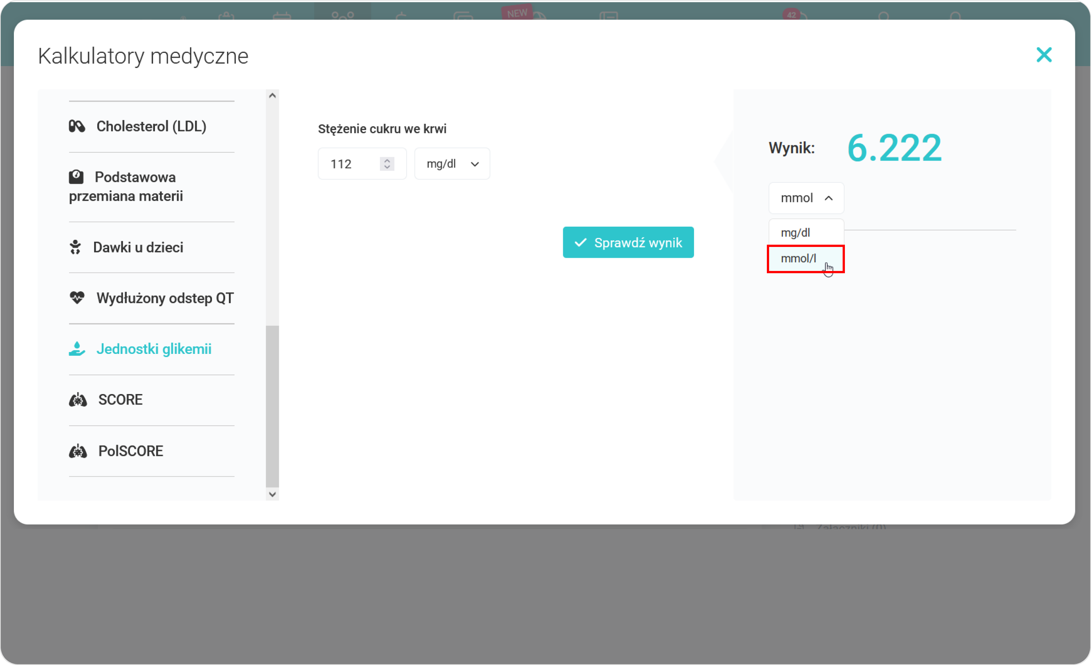Click the Podstawowa przemiana materii scale icon
The image size is (1091, 665).
[x=76, y=177]
